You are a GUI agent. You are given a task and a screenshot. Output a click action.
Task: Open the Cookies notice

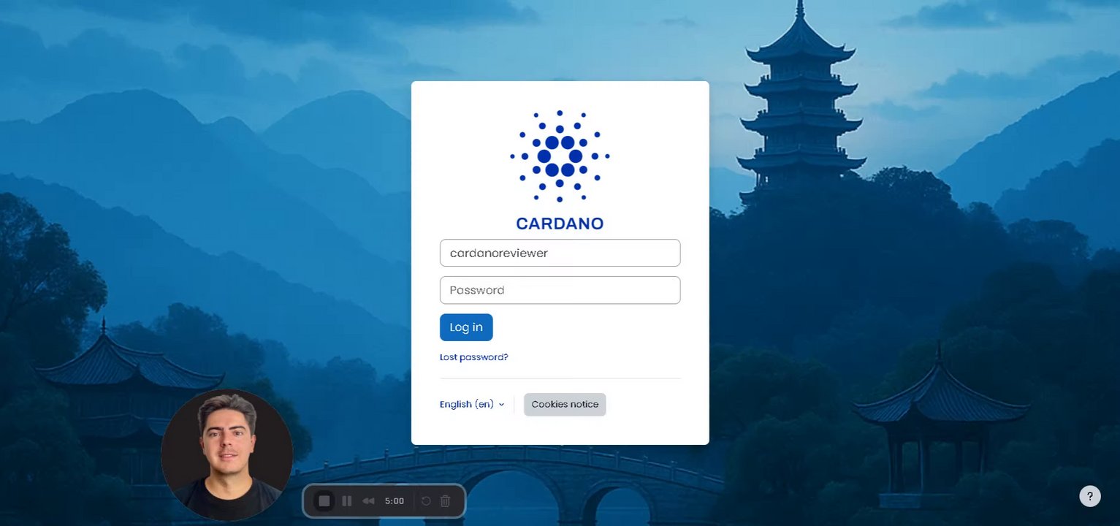(565, 404)
